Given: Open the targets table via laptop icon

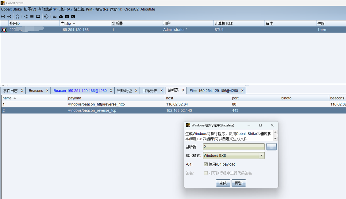Looking at the screenshot, I should pyautogui.click(x=38, y=17).
